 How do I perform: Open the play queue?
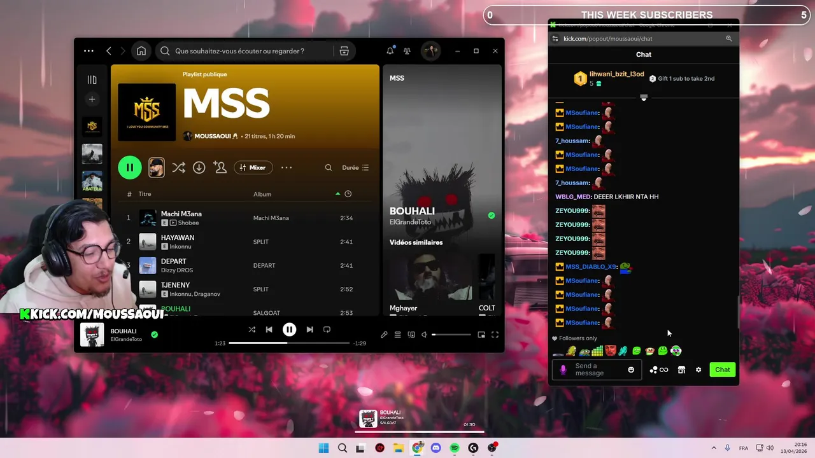tap(397, 335)
